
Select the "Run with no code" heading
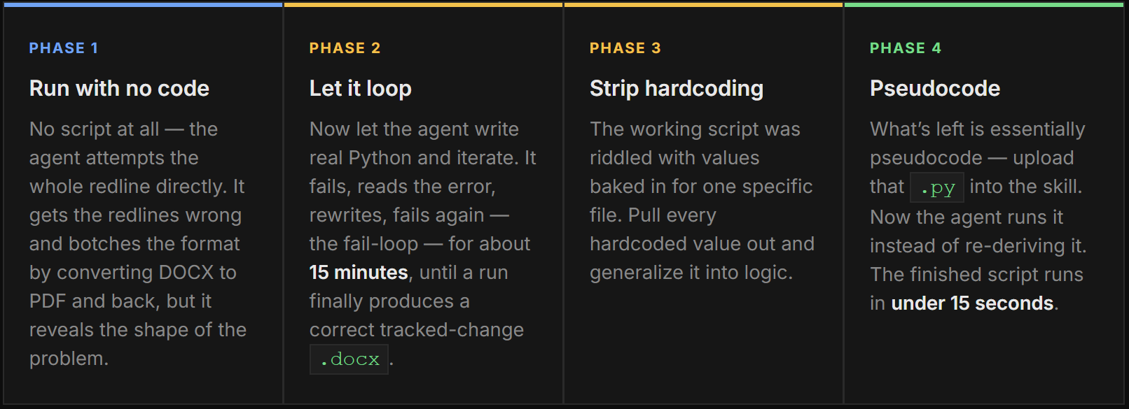tap(119, 89)
